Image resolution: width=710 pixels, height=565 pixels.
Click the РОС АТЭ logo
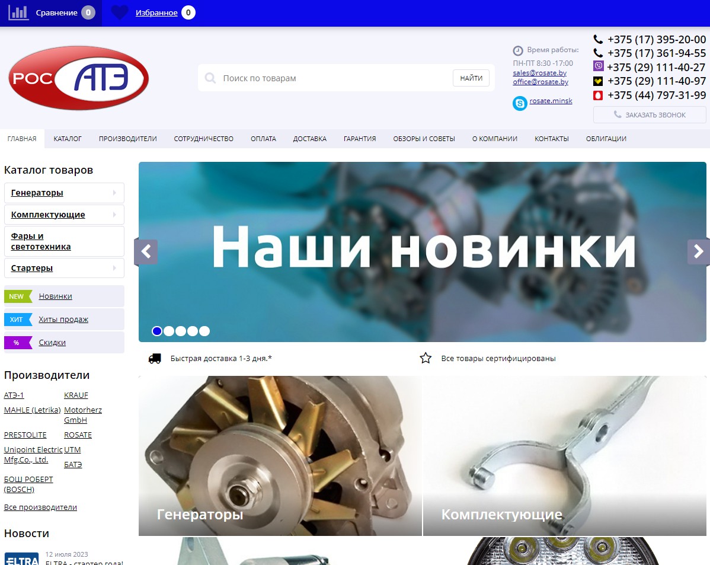78,78
